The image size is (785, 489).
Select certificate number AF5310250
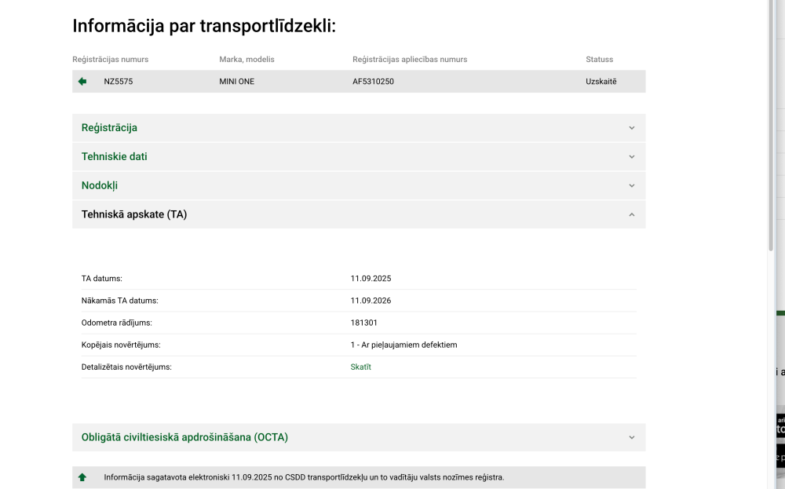point(373,82)
